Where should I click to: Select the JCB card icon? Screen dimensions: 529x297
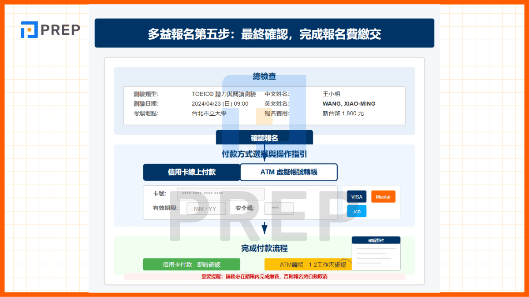click(356, 211)
